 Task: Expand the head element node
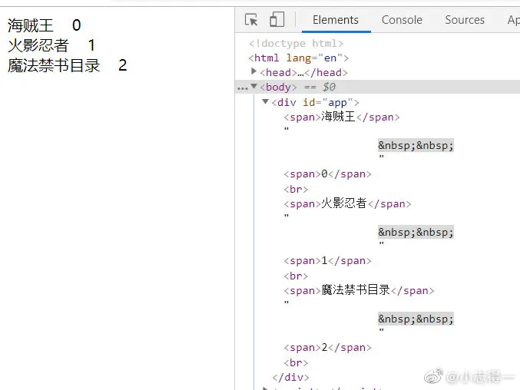253,71
